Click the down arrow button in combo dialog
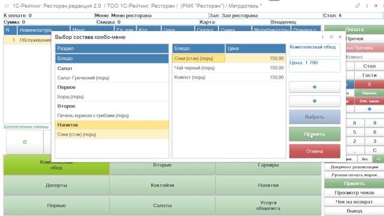The image size is (384, 216). [314, 101]
